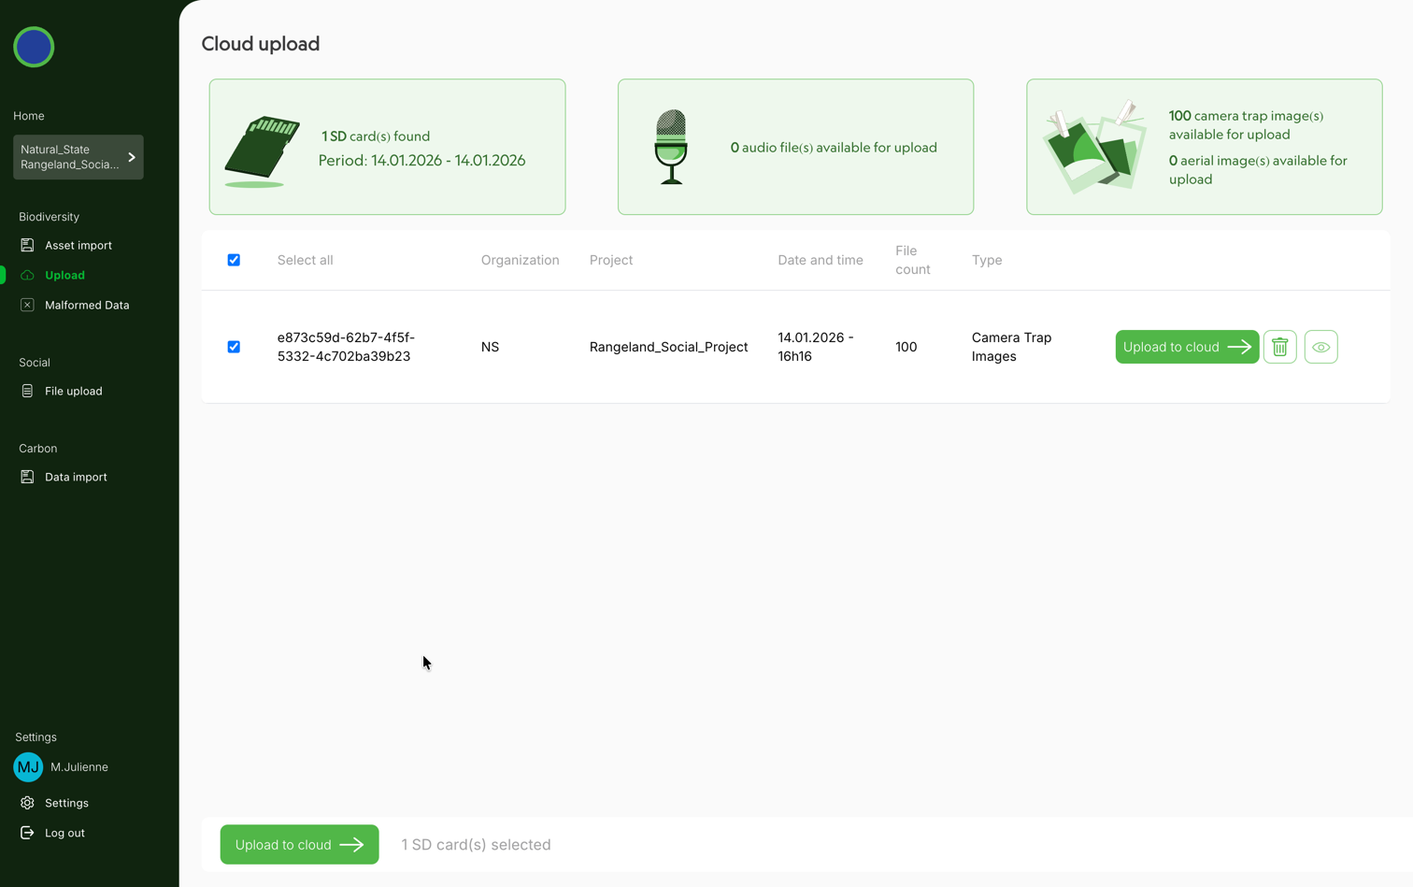
Task: Click the File count column header
Action: click(x=913, y=260)
